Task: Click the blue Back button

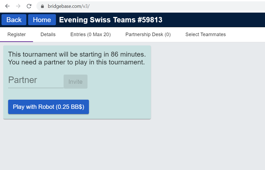Action: click(x=14, y=20)
